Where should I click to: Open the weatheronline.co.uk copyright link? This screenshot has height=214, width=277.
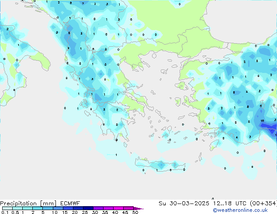coord(240,210)
